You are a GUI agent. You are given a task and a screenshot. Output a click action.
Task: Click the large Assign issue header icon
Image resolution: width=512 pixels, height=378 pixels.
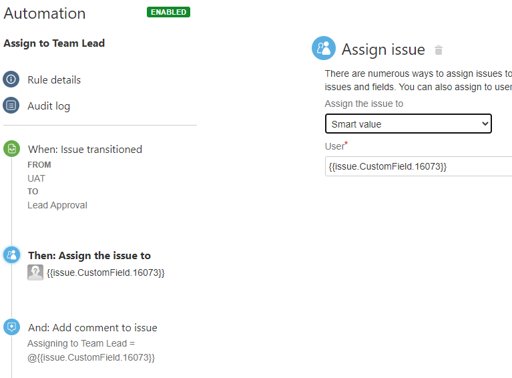324,48
